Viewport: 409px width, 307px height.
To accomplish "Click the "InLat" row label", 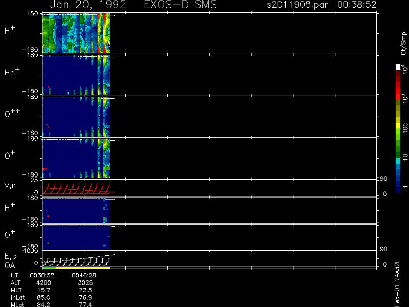I will [x=18, y=297].
